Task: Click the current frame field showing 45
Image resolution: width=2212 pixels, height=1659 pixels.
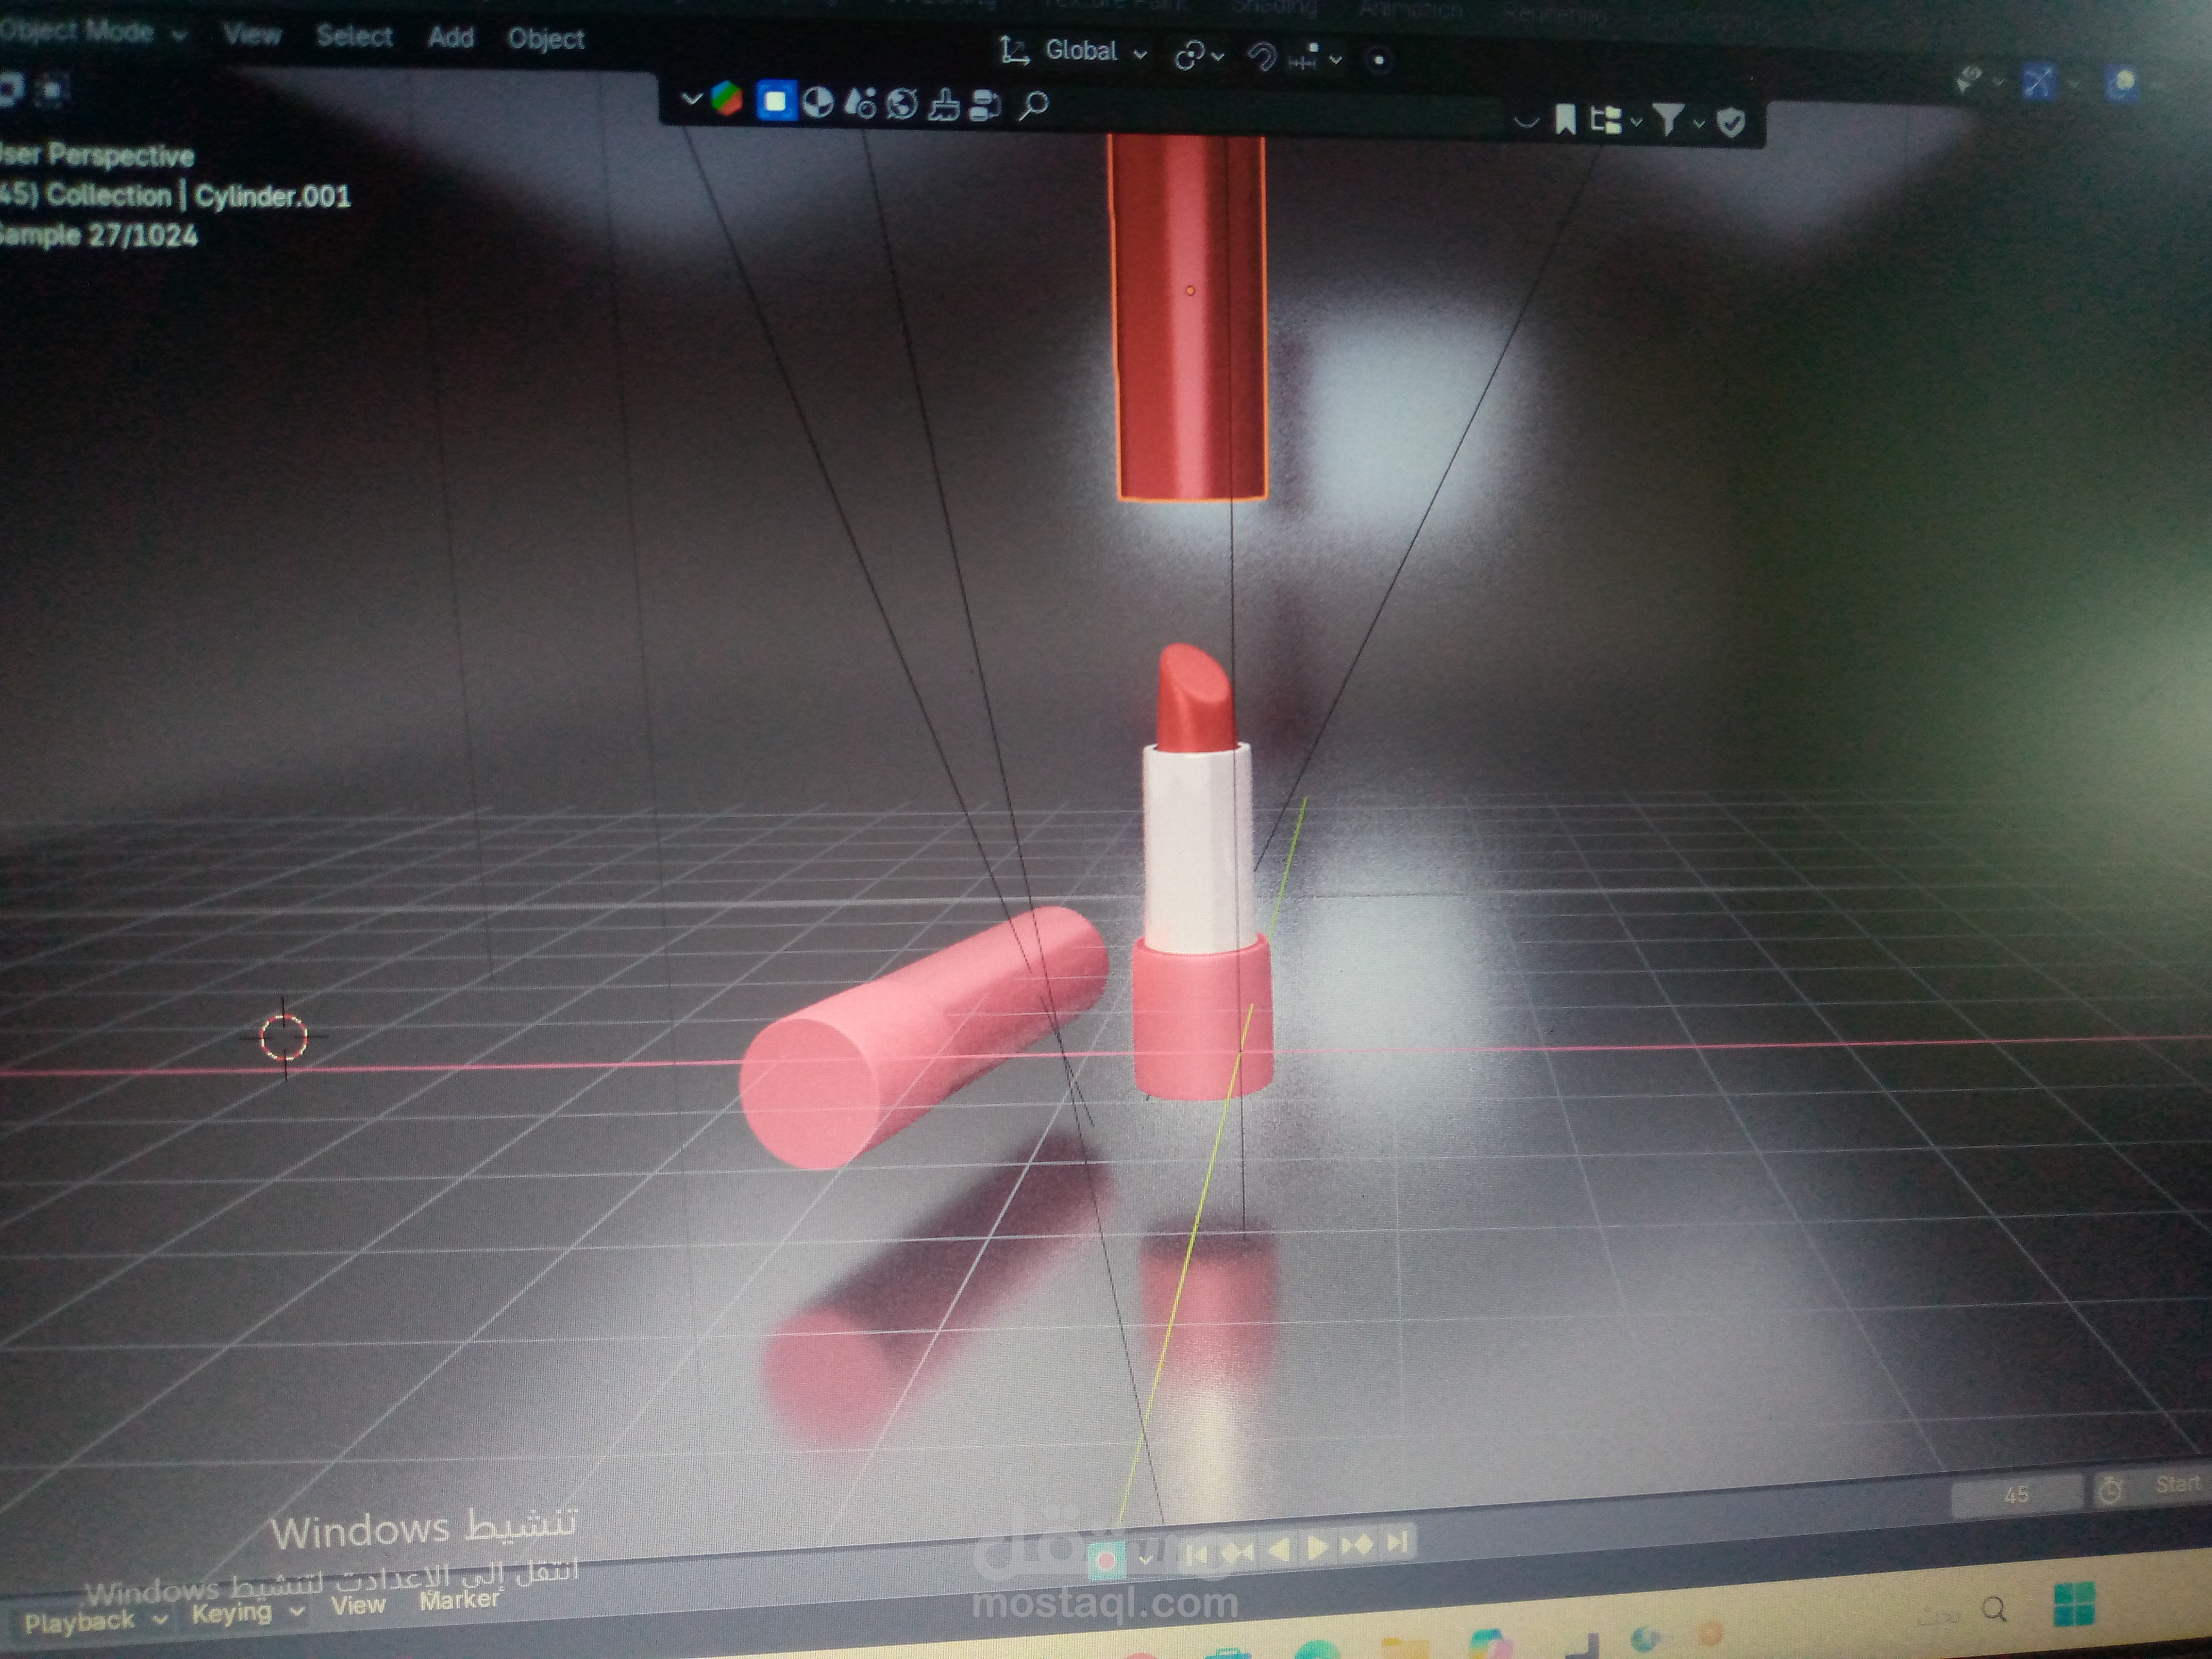Action: tap(2016, 1494)
